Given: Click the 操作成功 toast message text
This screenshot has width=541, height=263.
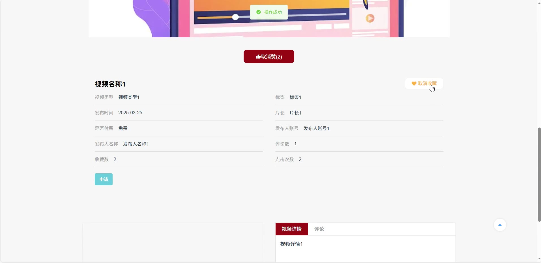Looking at the screenshot, I should (x=273, y=12).
